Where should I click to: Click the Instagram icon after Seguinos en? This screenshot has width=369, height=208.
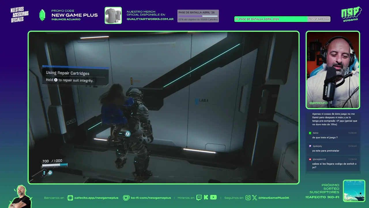tap(248, 198)
